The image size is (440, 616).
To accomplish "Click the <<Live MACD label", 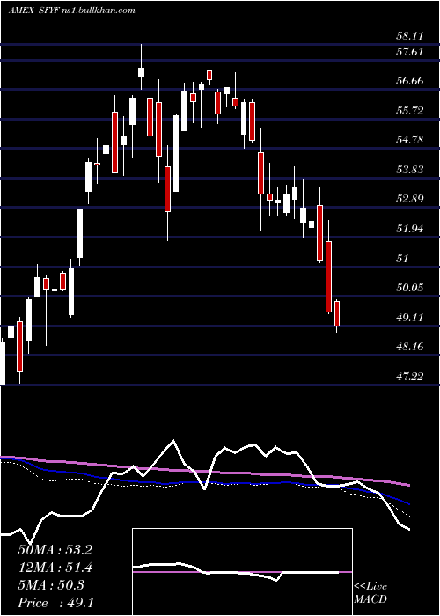I will [370, 593].
